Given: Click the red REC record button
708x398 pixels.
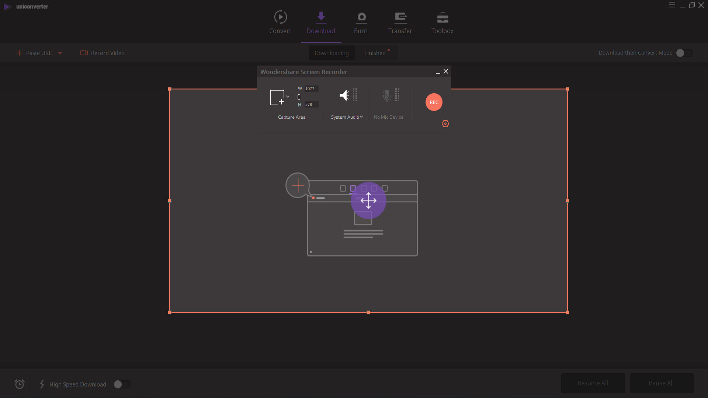Looking at the screenshot, I should (434, 102).
